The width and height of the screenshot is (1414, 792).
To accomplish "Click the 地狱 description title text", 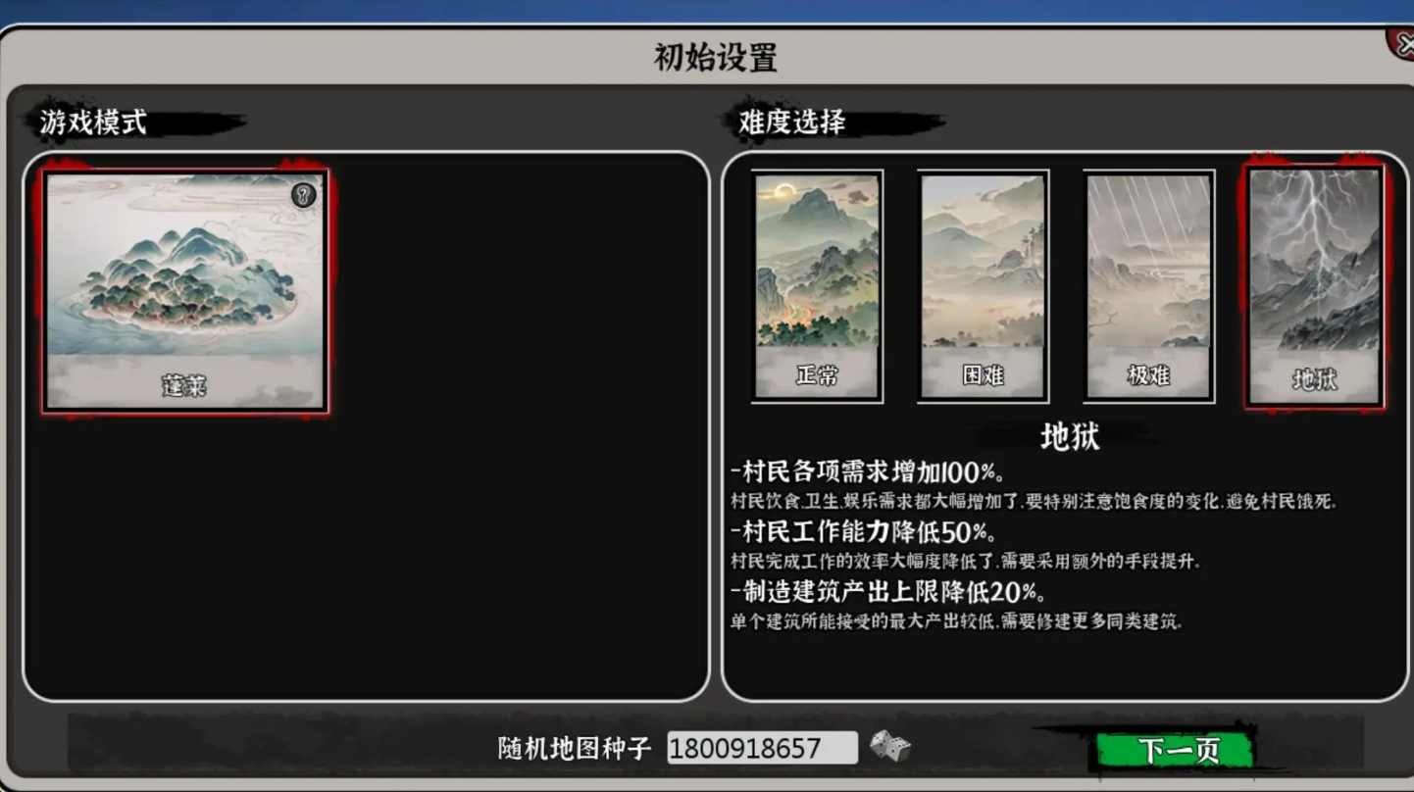I will point(1069,436).
